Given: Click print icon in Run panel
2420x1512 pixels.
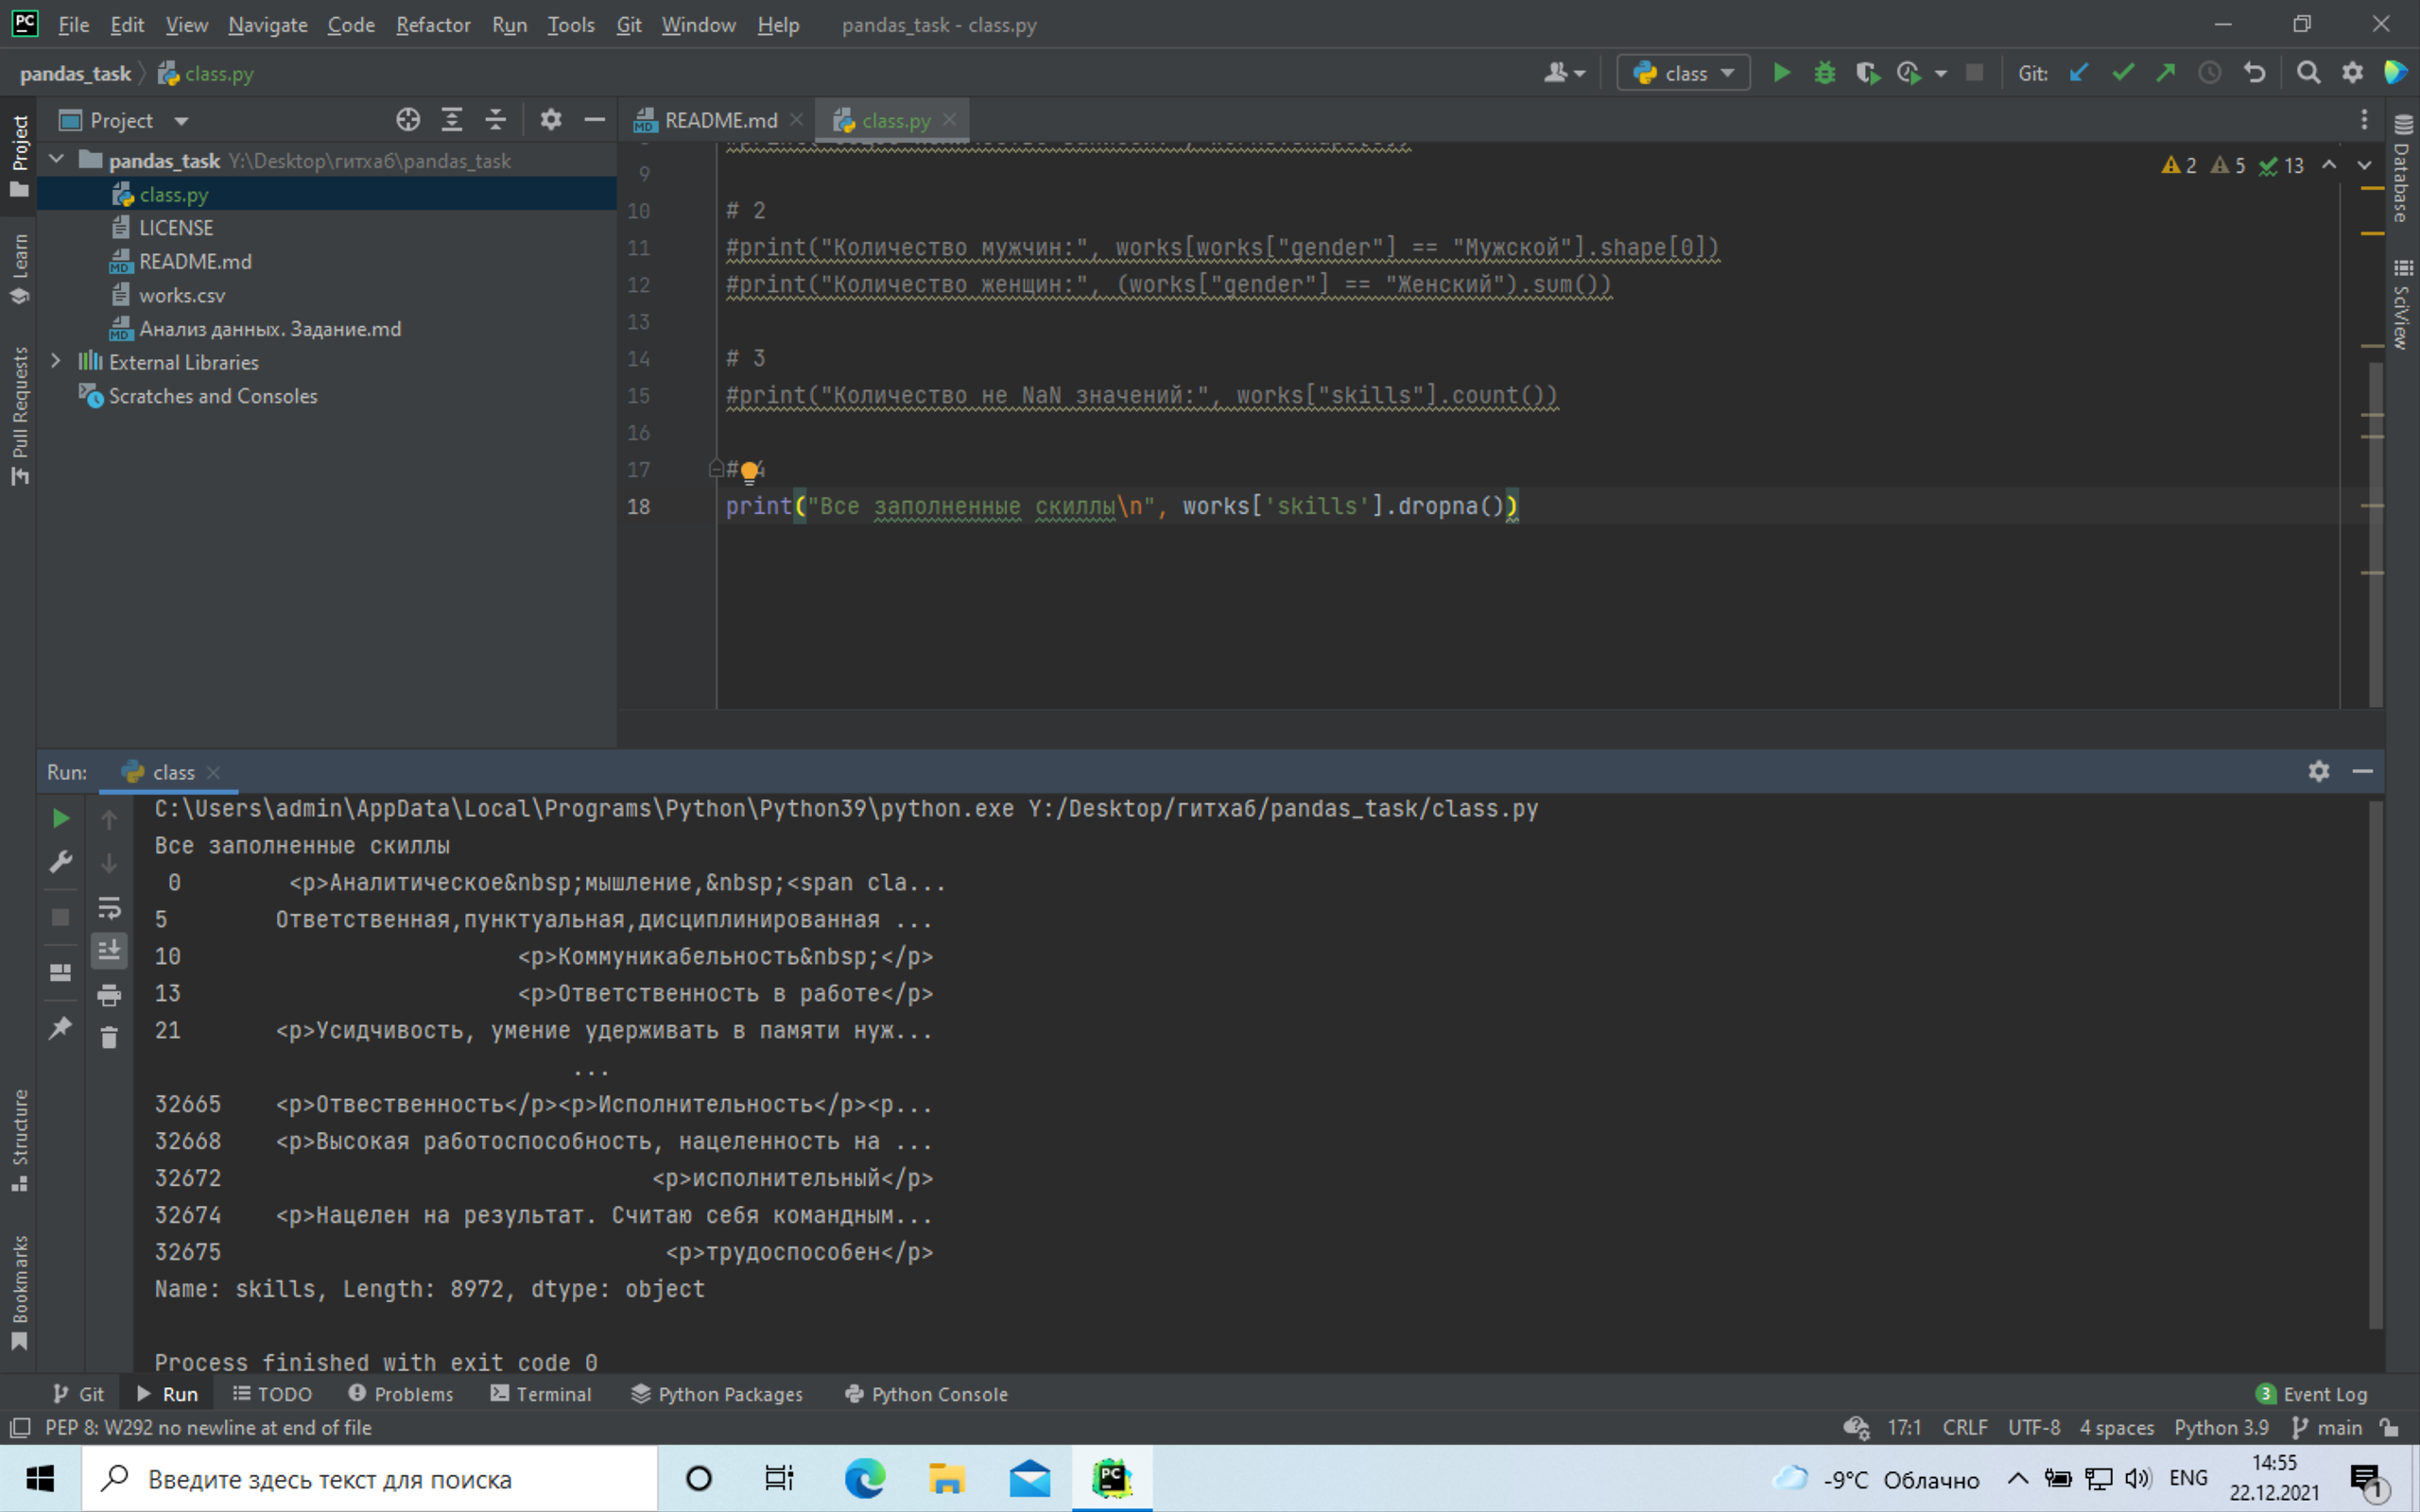Looking at the screenshot, I should click(x=109, y=995).
